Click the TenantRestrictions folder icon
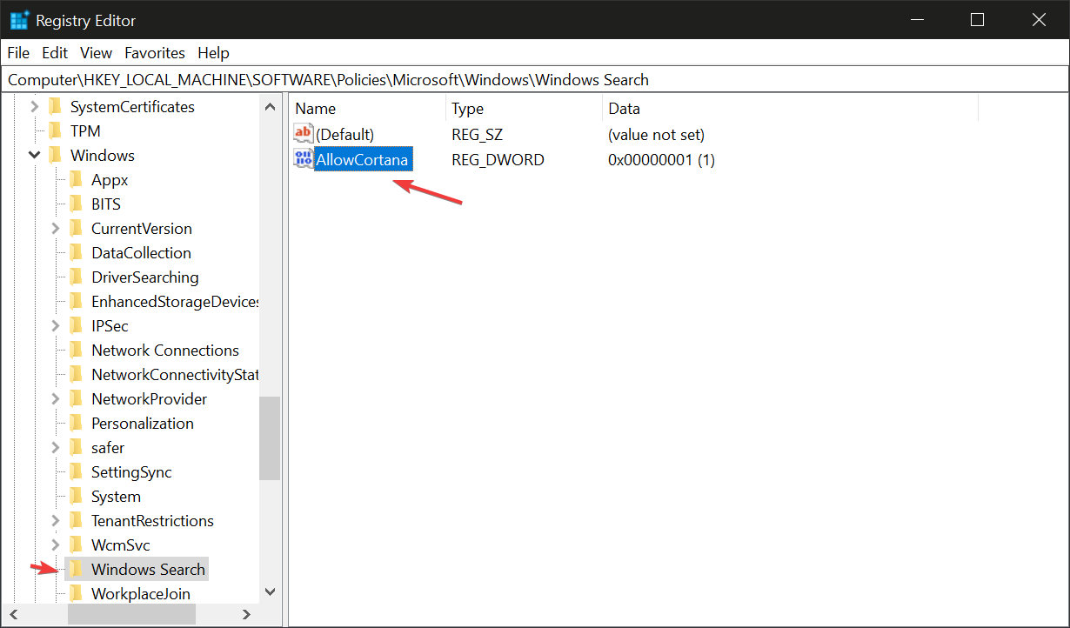 [x=76, y=521]
